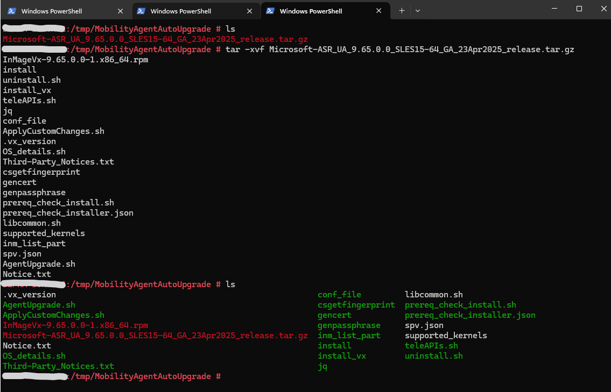Click the red InMageVx-9.65.0.0-1.x86_64.rpm file name
This screenshot has width=611, height=392.
75,325
